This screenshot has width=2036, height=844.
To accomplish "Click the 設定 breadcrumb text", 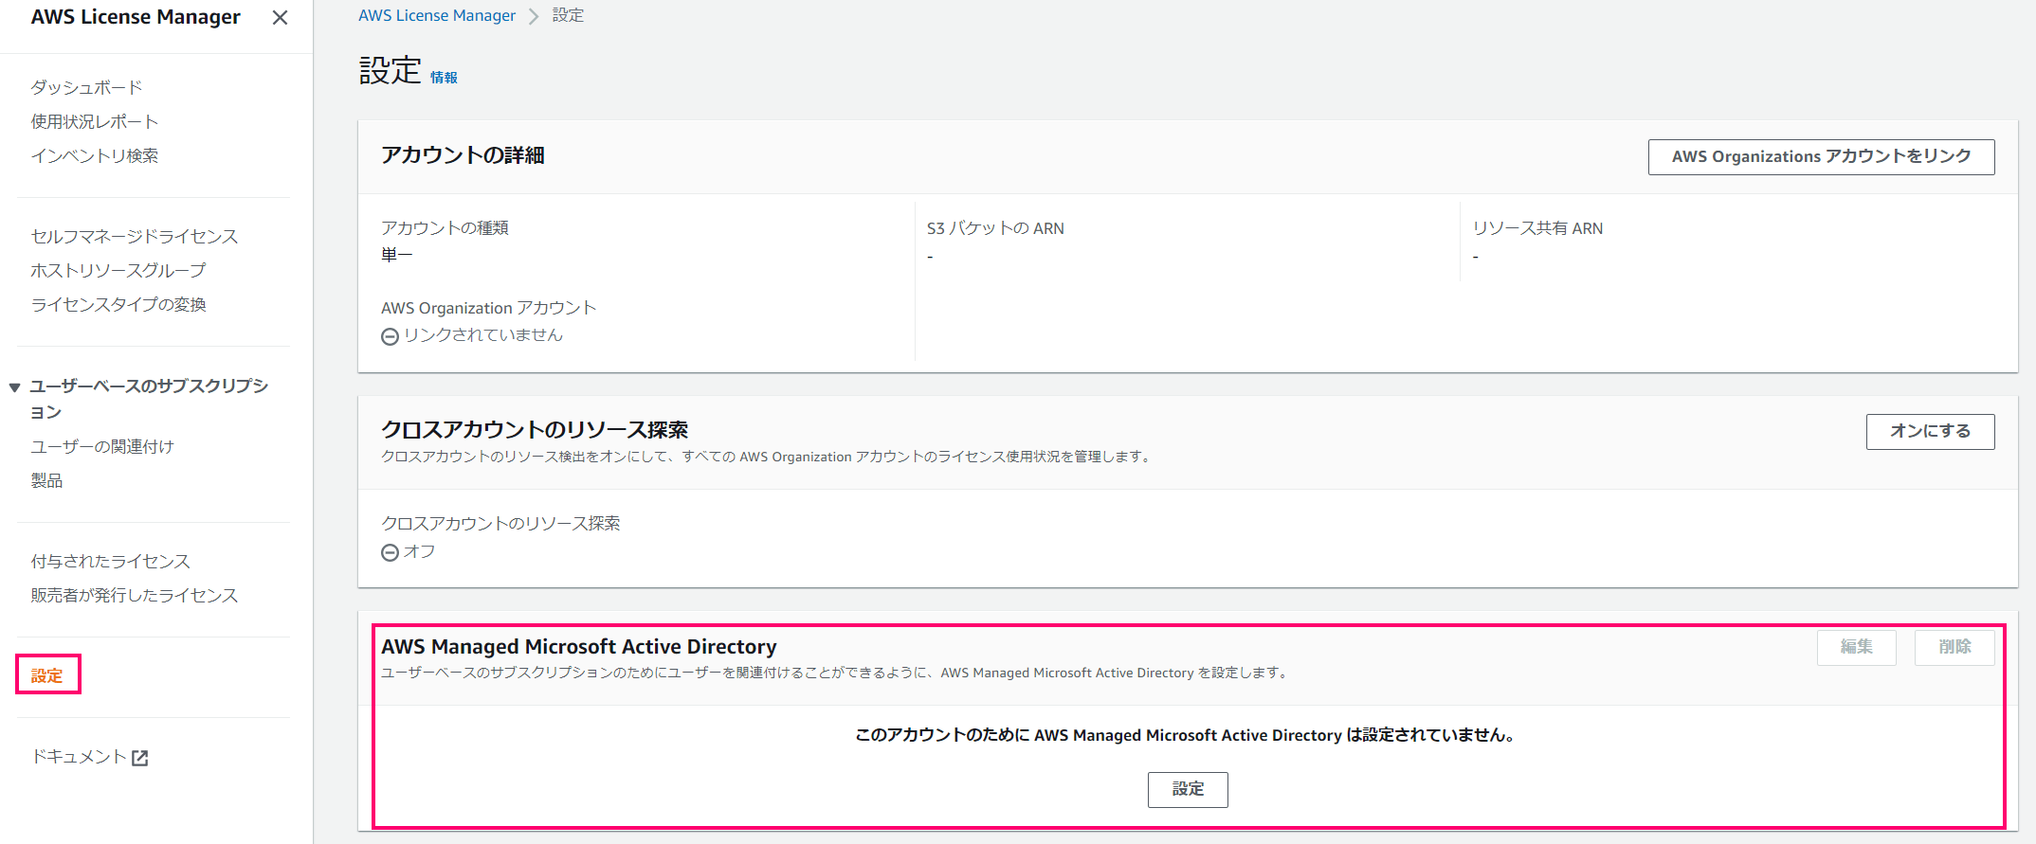I will coord(568,15).
